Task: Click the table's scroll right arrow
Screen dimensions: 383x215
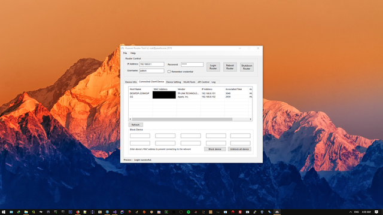Action: tap(250, 119)
